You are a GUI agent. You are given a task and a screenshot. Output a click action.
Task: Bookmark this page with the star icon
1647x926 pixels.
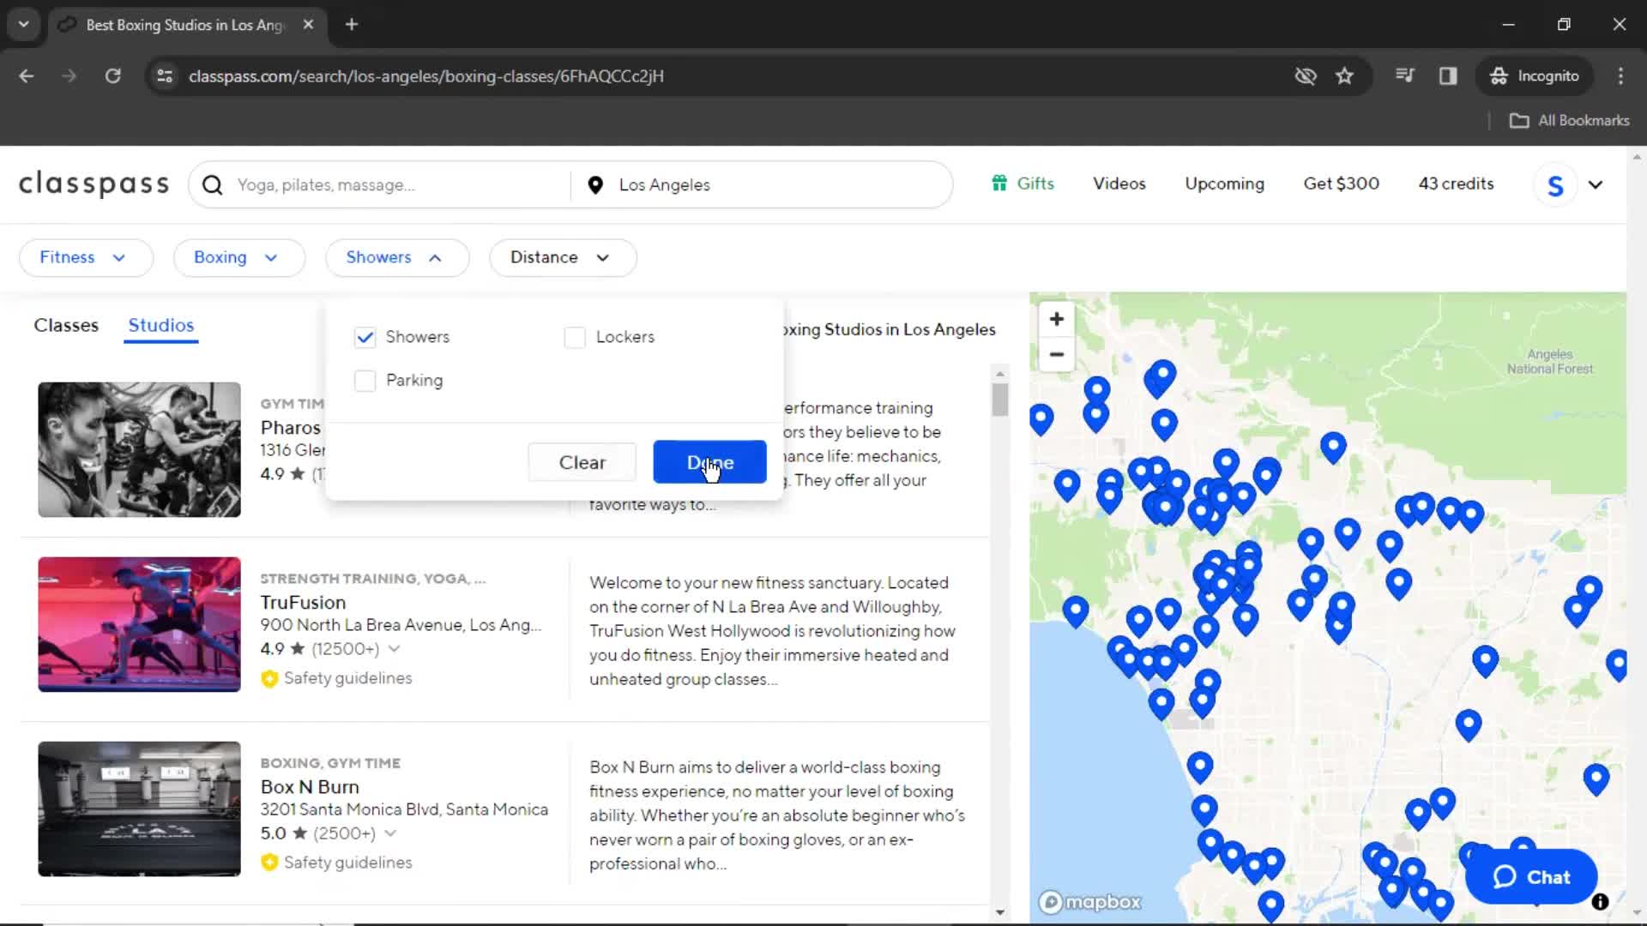1344,76
